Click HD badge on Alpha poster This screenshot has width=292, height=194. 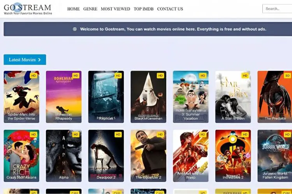coord(76,135)
